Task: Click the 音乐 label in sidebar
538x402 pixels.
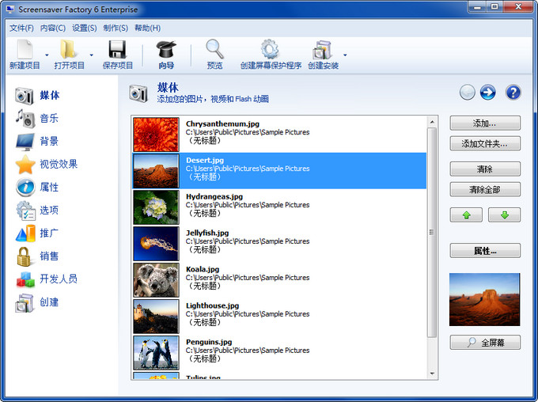Action: point(49,119)
